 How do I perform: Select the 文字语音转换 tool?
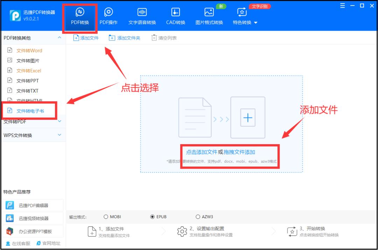point(142,16)
